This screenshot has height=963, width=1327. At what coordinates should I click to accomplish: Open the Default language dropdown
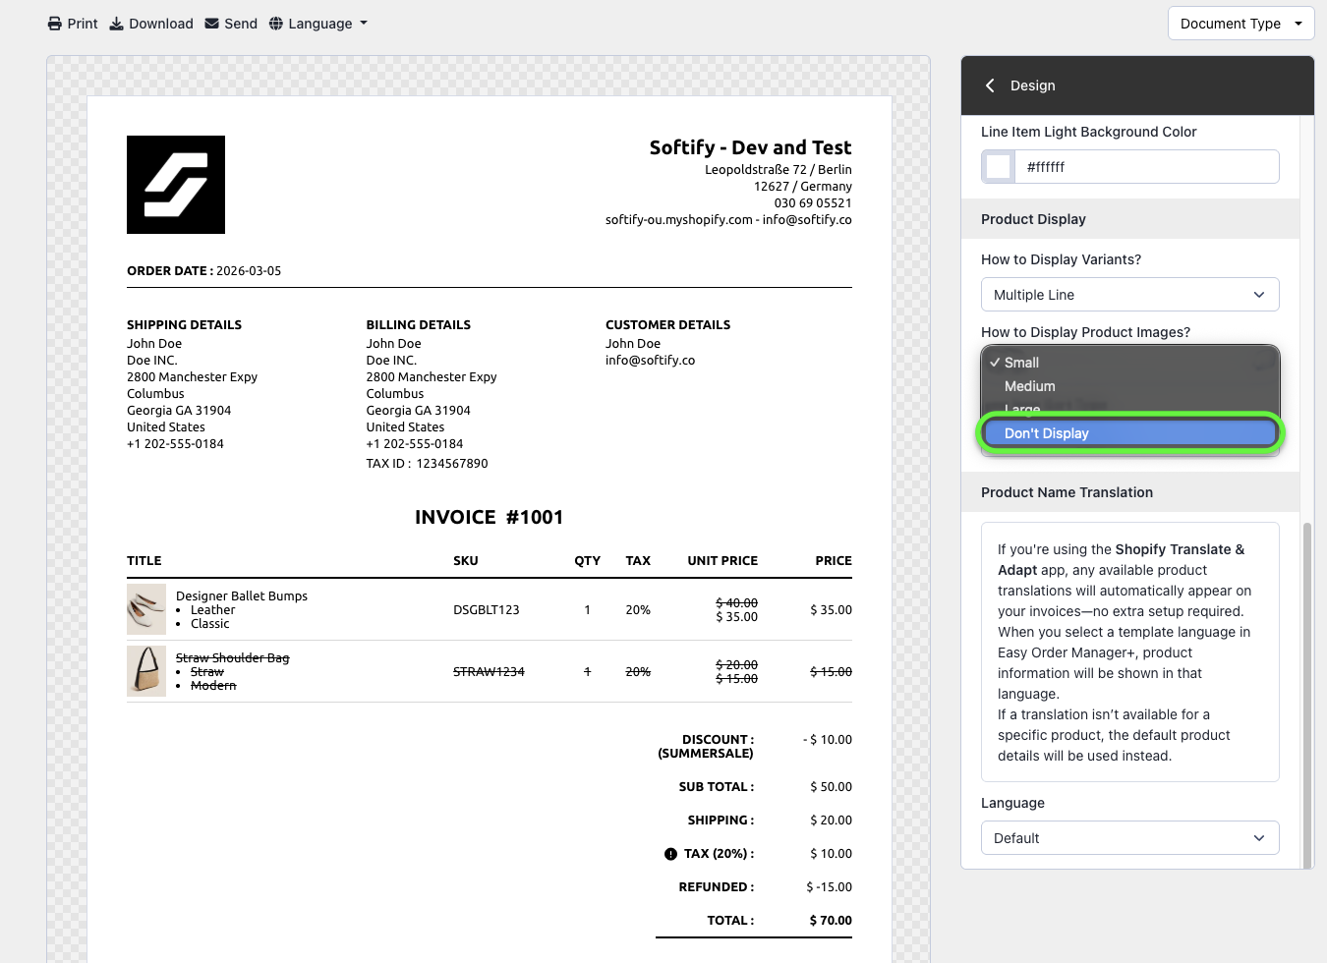(x=1129, y=838)
